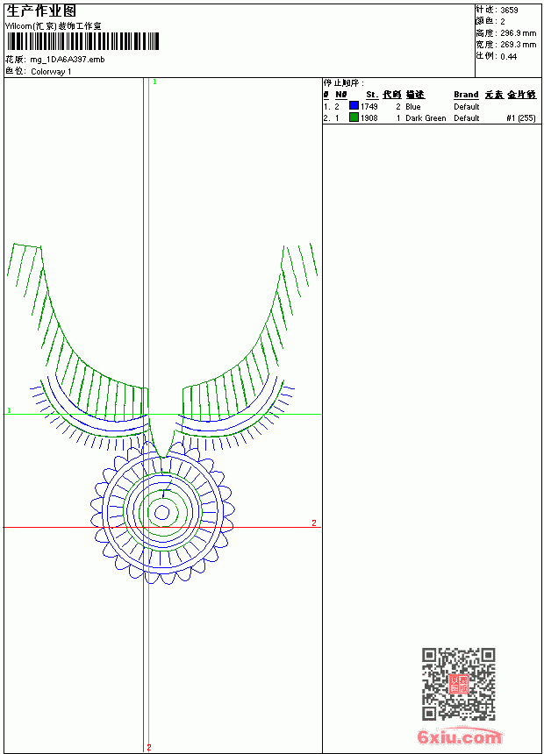Click the QR code image
The width and height of the screenshot is (544, 754).
click(459, 684)
